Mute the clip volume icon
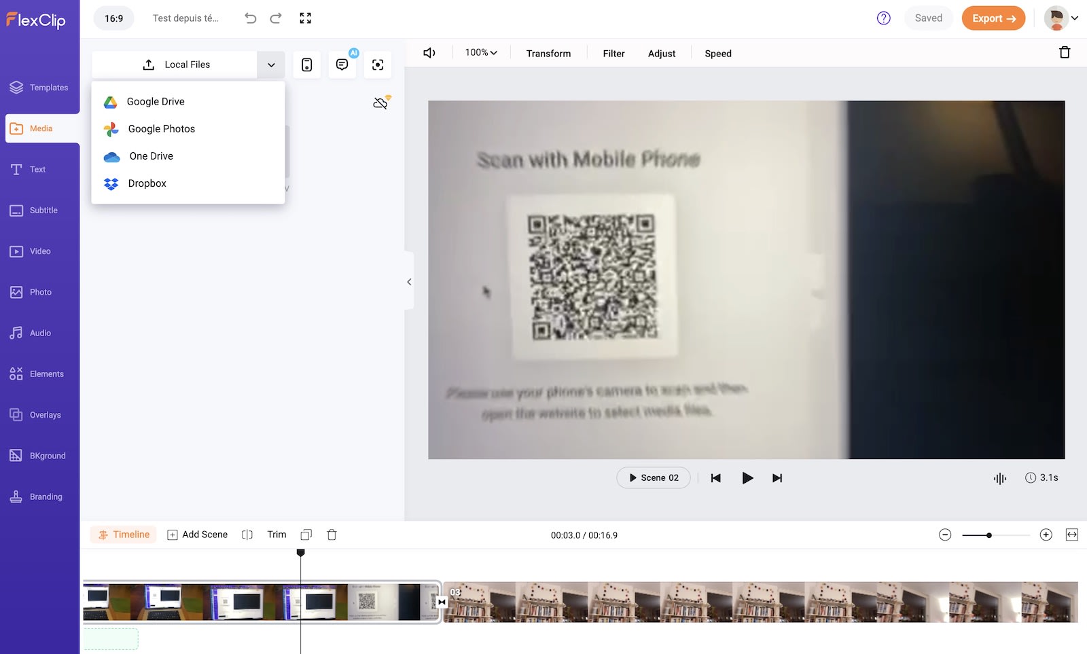This screenshot has width=1087, height=654. (429, 53)
